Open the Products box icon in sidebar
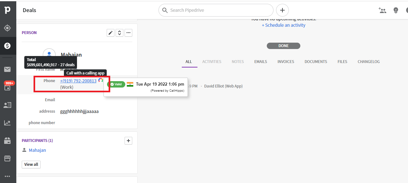The image size is (408, 183). [x=7, y=140]
